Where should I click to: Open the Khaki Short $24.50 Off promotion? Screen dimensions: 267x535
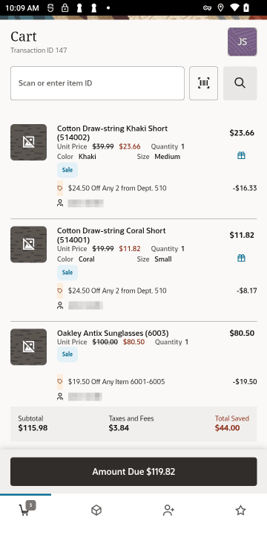point(117,188)
